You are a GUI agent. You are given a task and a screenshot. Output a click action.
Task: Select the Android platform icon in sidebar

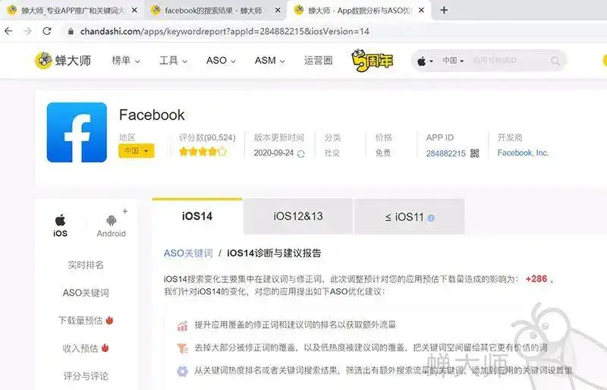(x=111, y=226)
